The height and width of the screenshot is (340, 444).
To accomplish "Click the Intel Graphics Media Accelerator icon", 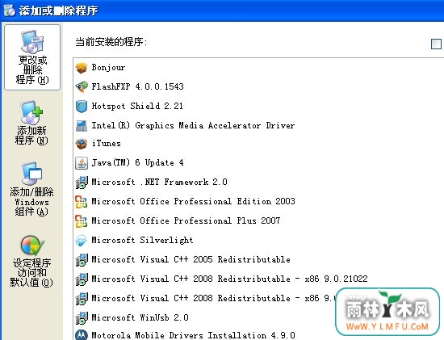I will click(x=82, y=126).
